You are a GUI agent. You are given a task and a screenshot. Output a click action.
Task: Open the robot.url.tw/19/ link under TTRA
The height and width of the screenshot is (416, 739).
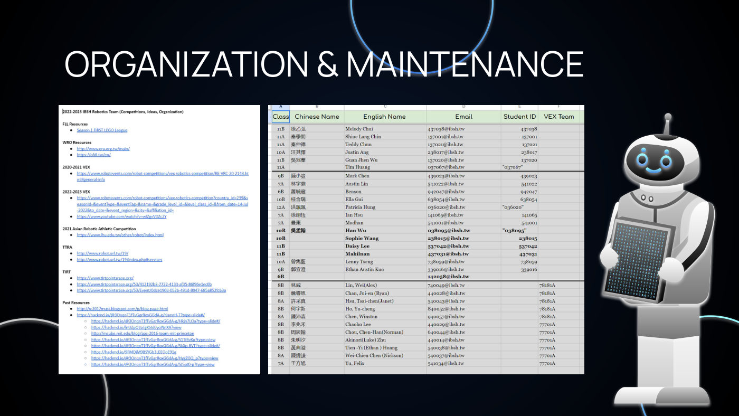pos(102,253)
